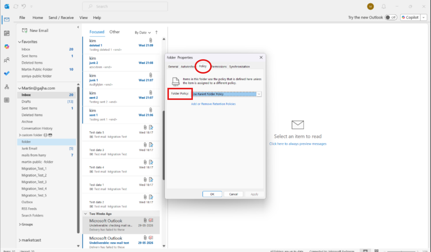
Task: Open the People contacts icon
Action: [7, 60]
